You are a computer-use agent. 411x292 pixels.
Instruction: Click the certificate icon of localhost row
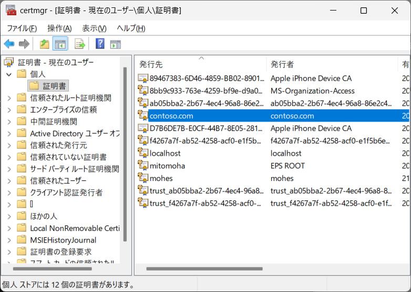pos(143,153)
